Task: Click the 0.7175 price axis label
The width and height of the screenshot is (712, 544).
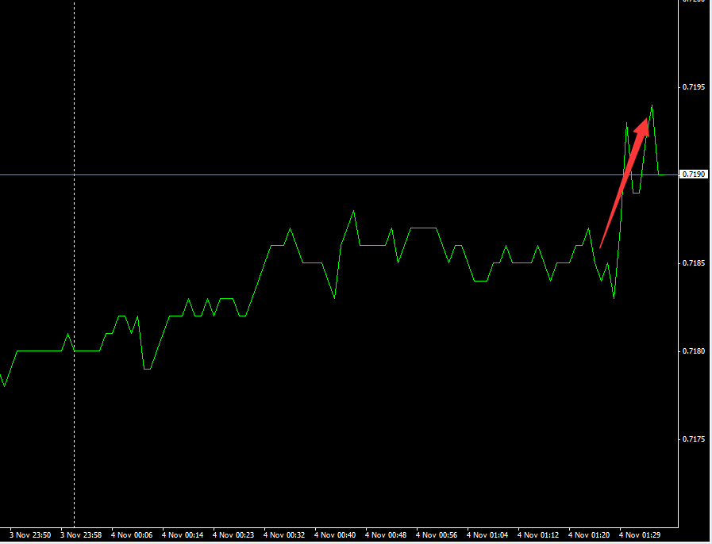Action: [695, 439]
